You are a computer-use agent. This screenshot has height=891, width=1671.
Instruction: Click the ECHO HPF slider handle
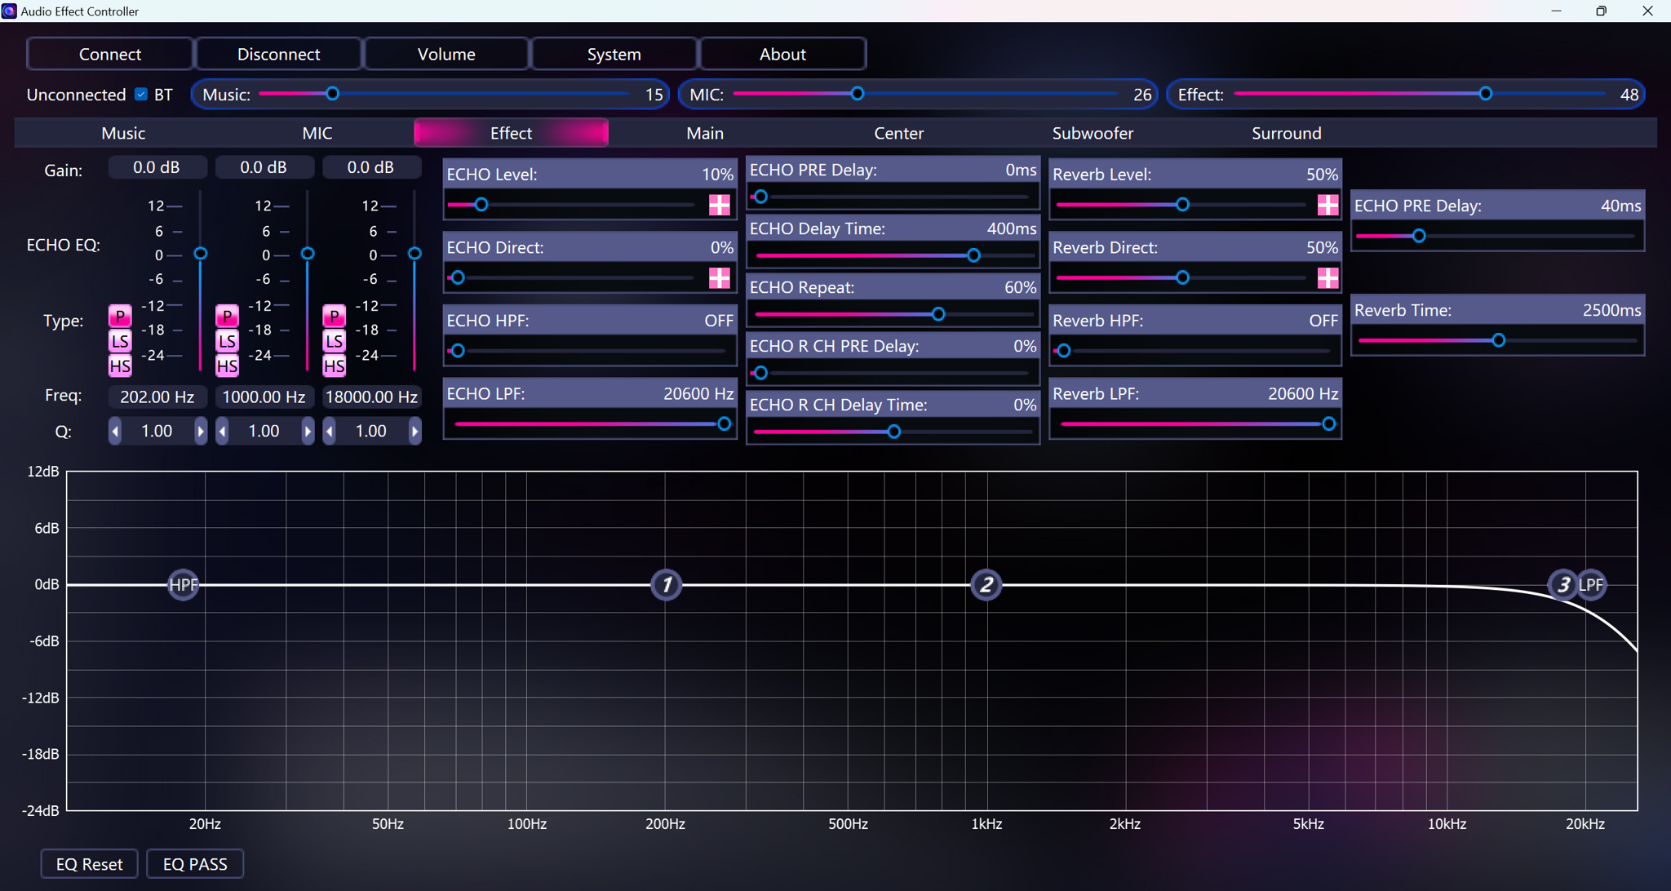point(458,351)
